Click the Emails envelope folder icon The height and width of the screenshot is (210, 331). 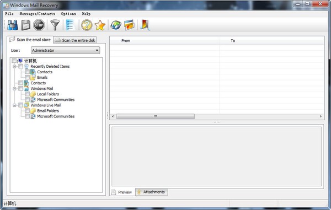point(33,77)
